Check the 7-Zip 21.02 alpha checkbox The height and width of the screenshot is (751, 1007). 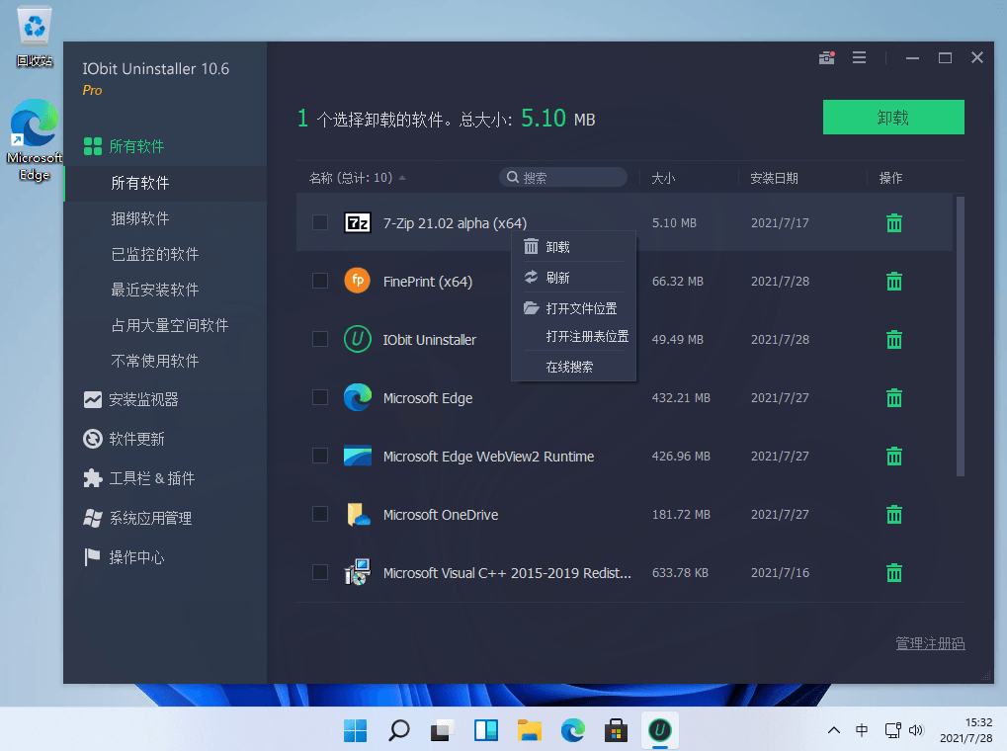coord(320,222)
